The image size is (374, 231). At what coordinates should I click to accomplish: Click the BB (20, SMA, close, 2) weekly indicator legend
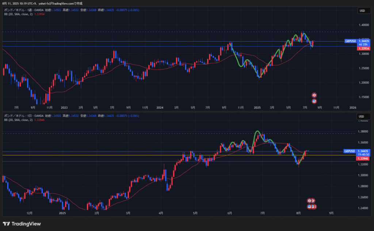(x=18, y=14)
